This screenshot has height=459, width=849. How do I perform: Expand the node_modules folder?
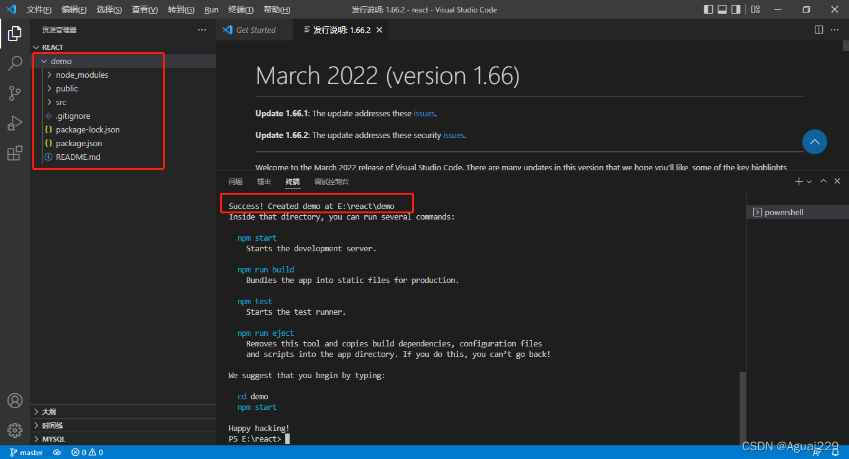[x=123, y=75]
